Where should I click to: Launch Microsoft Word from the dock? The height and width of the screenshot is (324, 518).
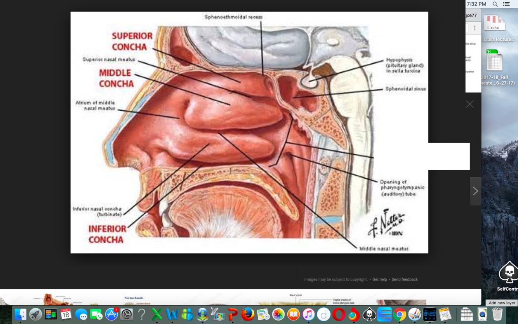(x=172, y=314)
